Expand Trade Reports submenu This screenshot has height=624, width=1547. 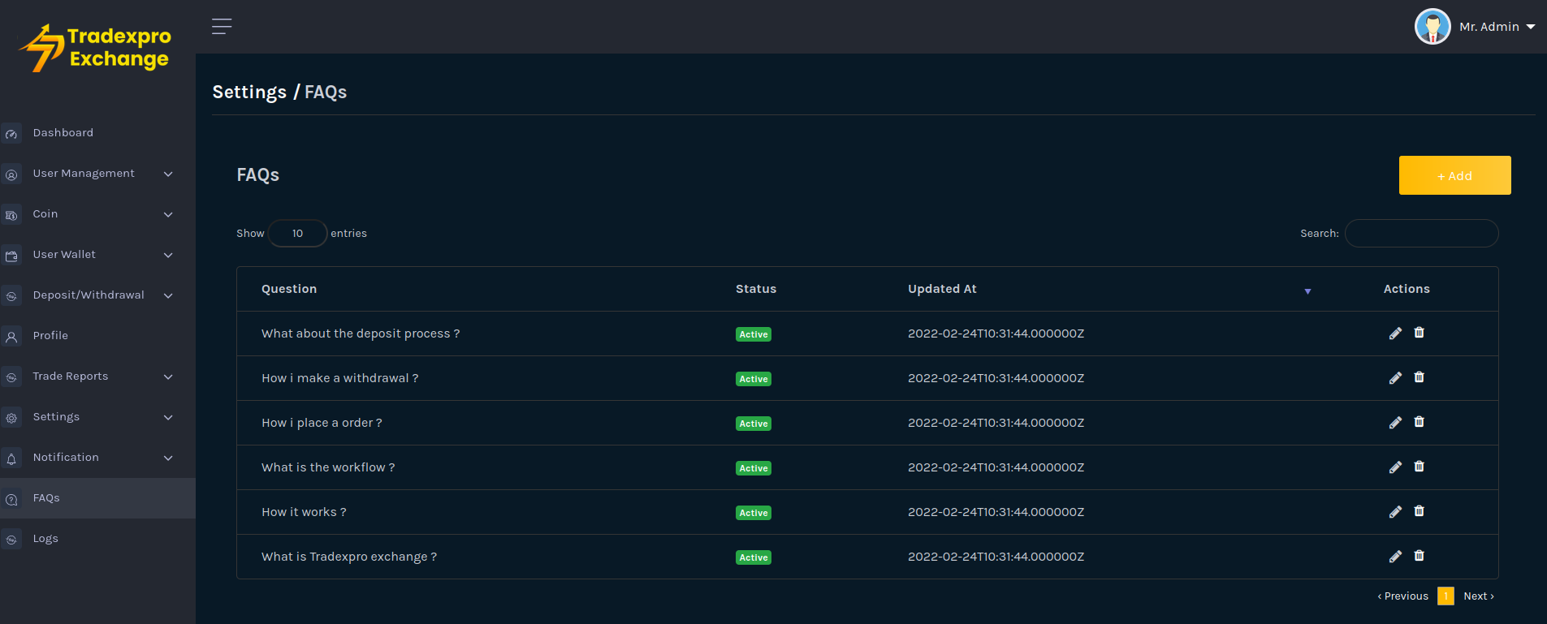pos(71,377)
